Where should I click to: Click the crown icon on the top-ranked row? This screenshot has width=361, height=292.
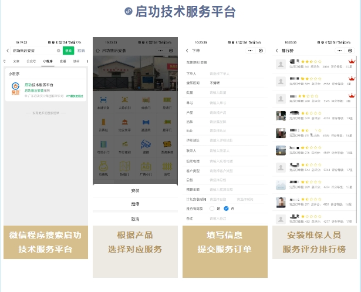352,61
